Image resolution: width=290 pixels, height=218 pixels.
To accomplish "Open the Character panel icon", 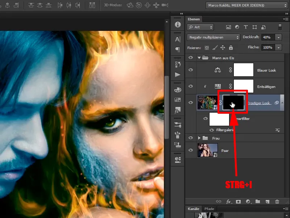I will (178, 39).
